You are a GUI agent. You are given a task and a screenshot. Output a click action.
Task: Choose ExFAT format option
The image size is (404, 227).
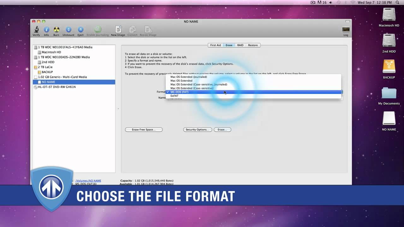253,96
